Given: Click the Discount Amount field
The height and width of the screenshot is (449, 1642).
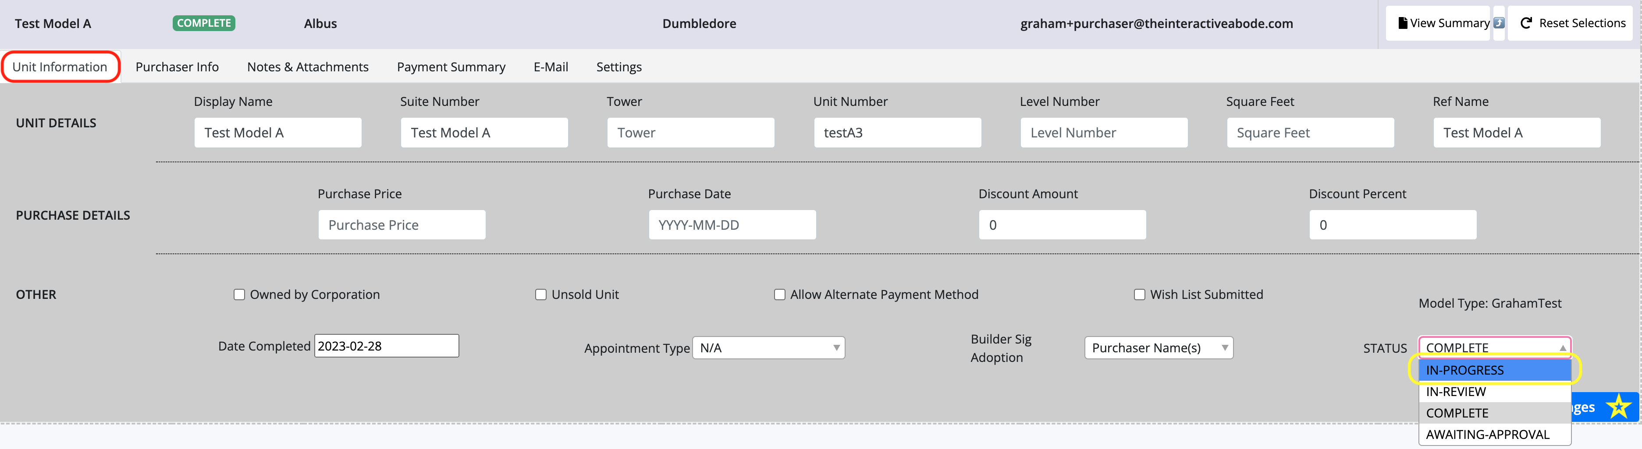Looking at the screenshot, I should [1063, 224].
